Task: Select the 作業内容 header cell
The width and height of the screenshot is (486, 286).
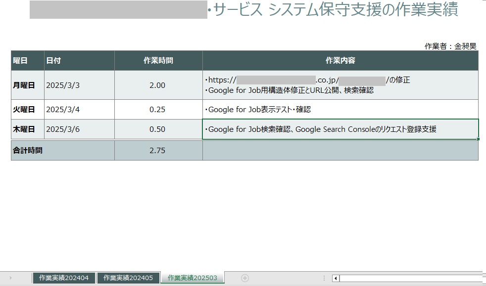Action: pos(340,61)
